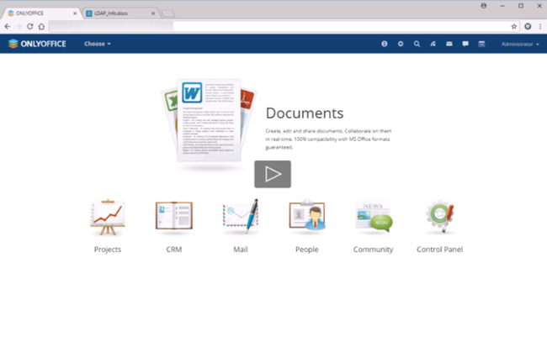The image size is (547, 342).
Task: Go to the browser home page
Action: (x=41, y=26)
